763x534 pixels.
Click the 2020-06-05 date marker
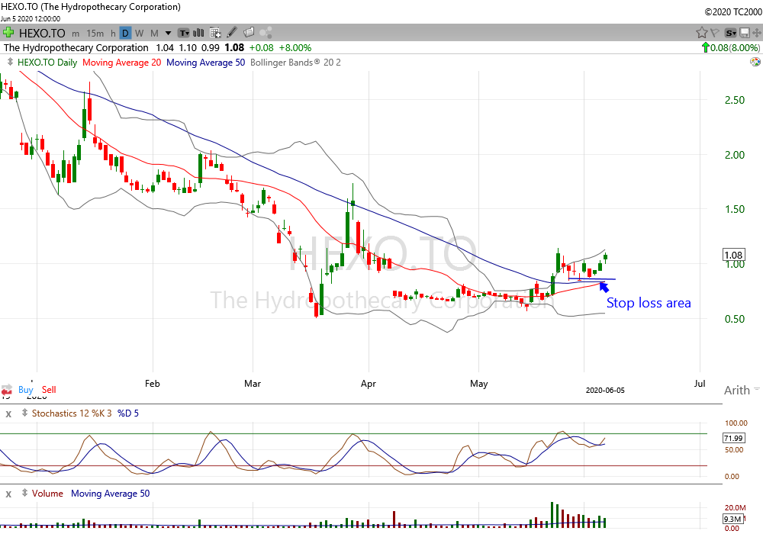tap(605, 390)
